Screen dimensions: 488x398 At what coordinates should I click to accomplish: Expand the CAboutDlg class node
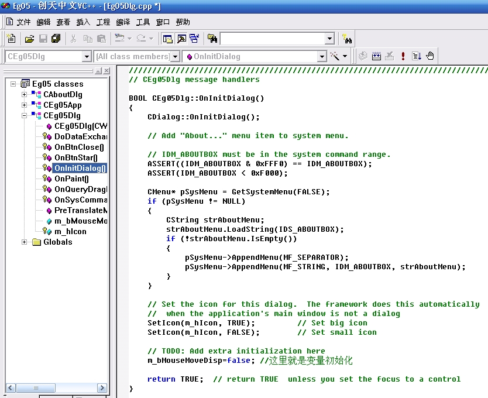click(24, 94)
